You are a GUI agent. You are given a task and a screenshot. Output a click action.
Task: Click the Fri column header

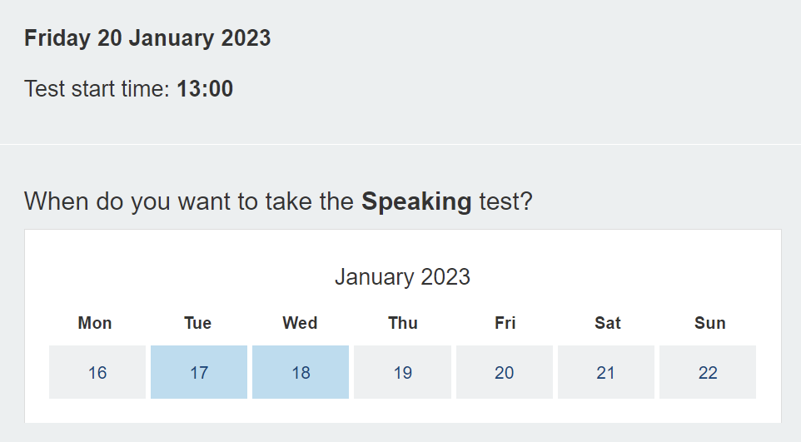pyautogui.click(x=505, y=323)
